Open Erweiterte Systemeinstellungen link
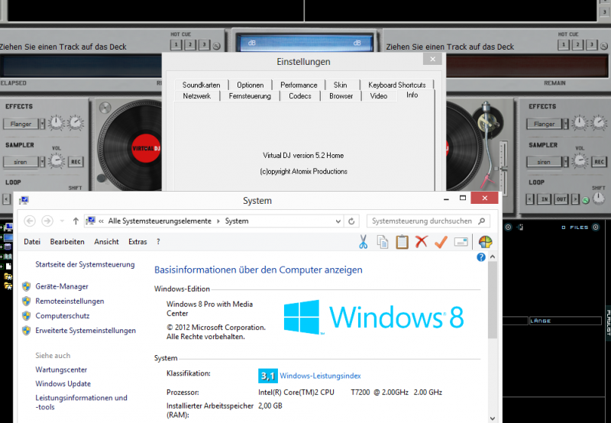The image size is (611, 423). 86,331
